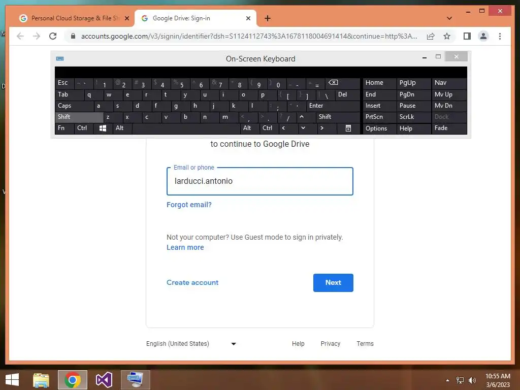Open the Windows Start menu

pyautogui.click(x=12, y=380)
